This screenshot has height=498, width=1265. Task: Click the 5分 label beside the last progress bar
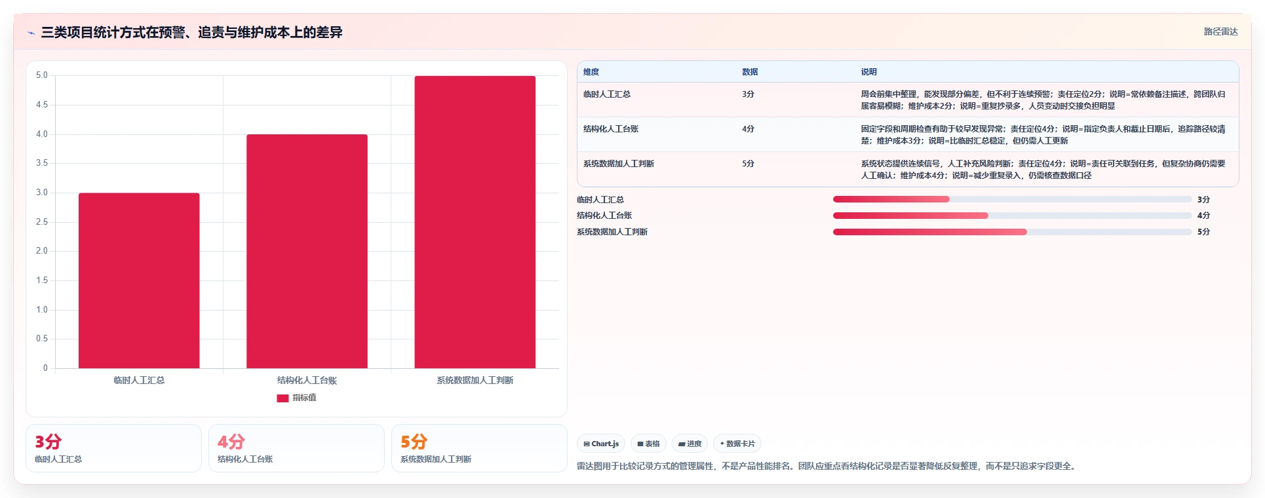[1203, 232]
